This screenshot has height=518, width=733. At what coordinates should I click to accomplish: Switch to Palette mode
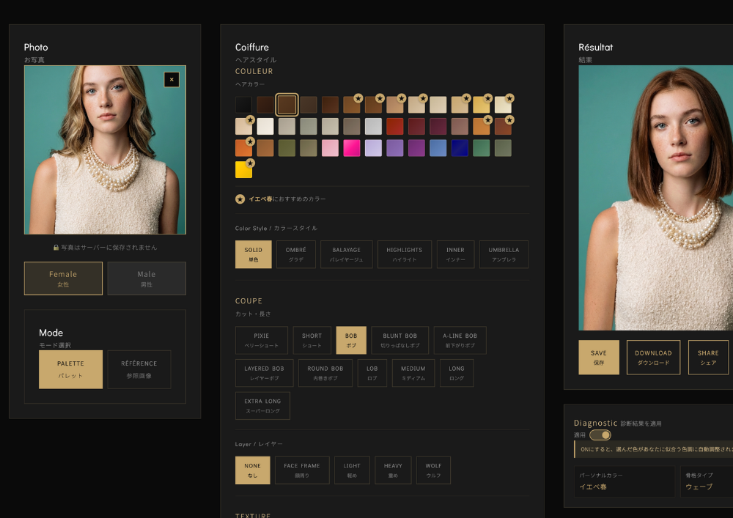point(70,369)
